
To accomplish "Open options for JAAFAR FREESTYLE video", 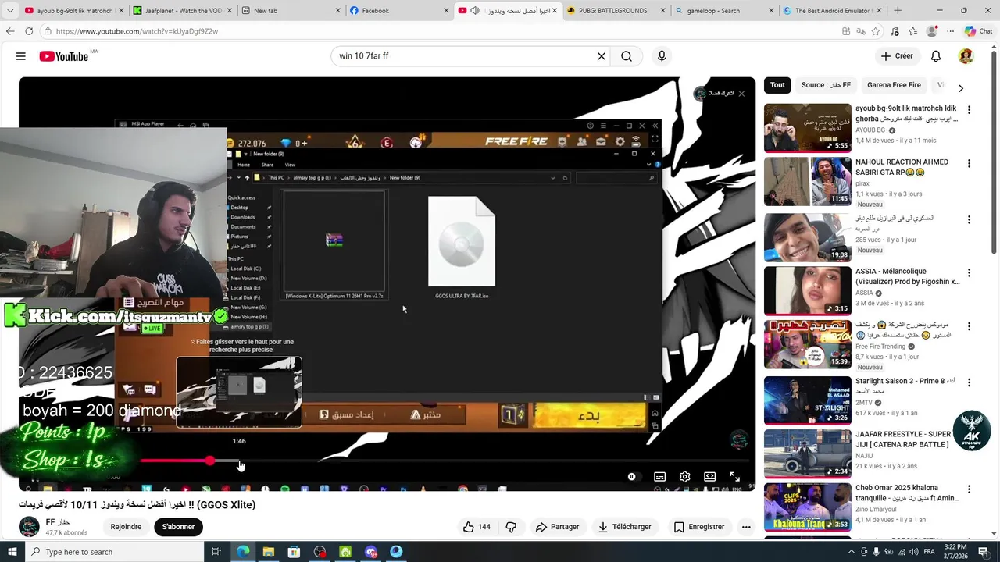I will (969, 436).
